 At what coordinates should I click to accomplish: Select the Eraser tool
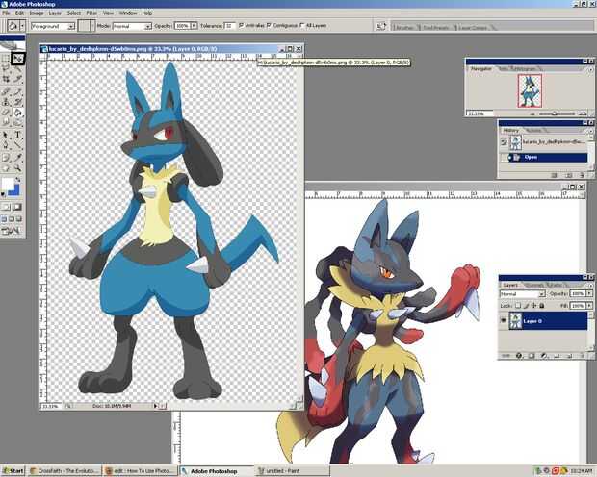[6, 113]
